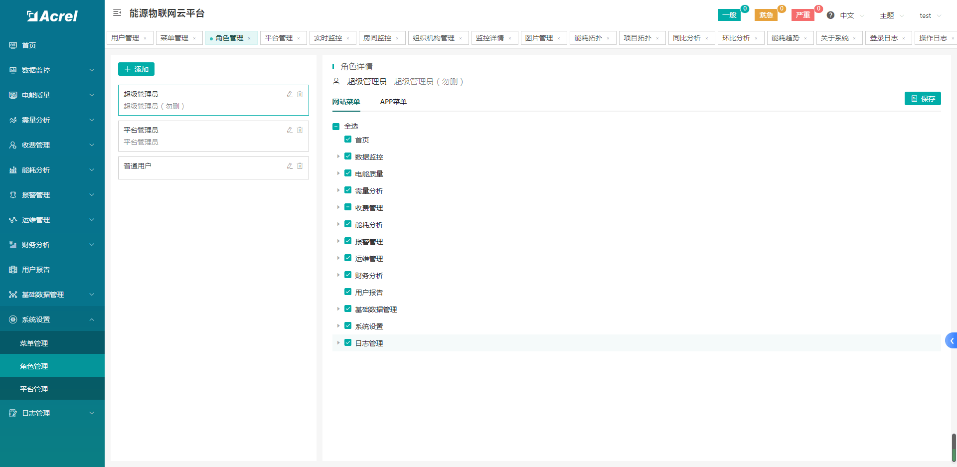Click the 运维管理 sidebar icon

click(13, 220)
